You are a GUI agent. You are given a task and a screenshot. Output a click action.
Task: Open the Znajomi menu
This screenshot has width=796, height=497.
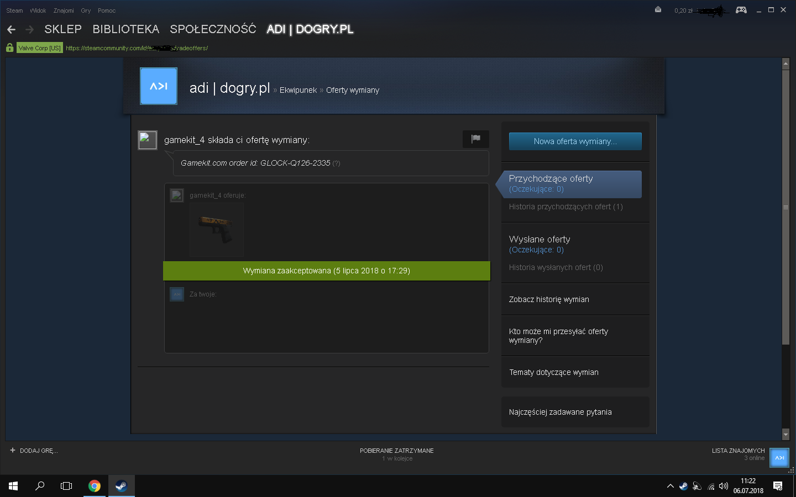click(x=64, y=10)
